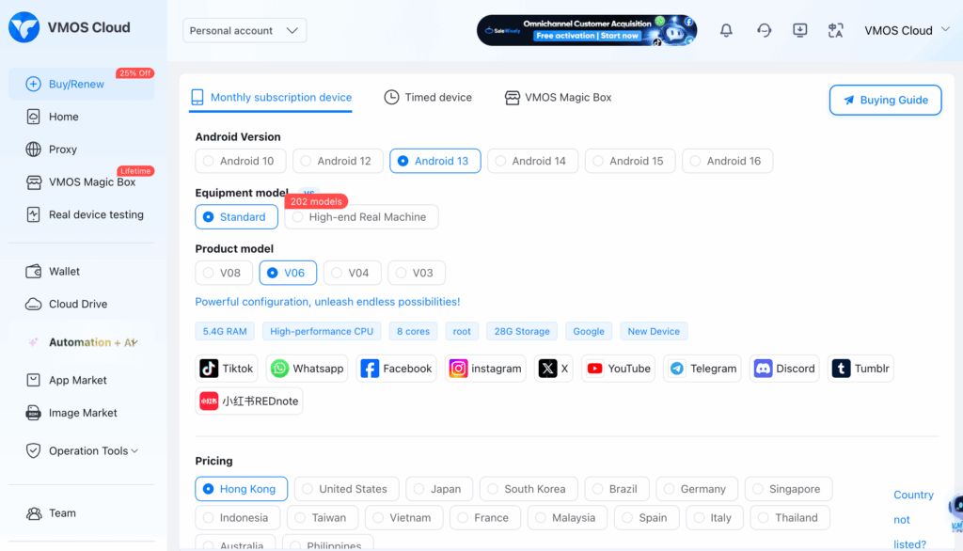Select Android 10 version
963x551 pixels.
[x=241, y=161]
